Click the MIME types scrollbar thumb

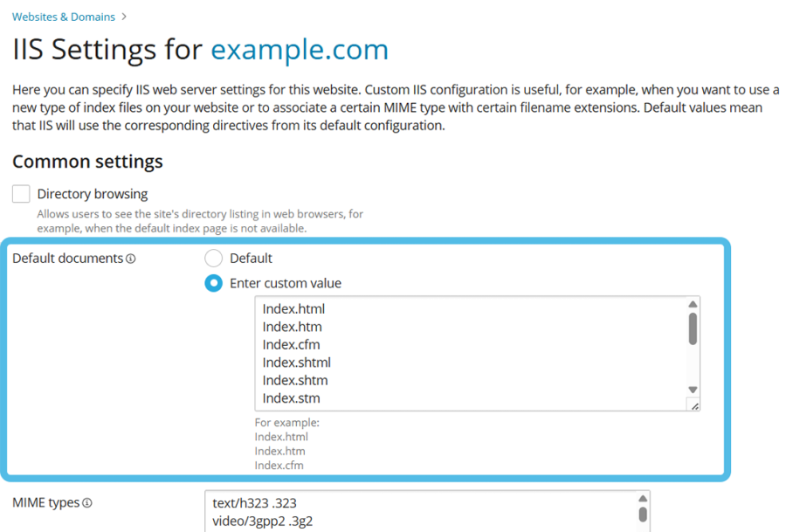[643, 515]
